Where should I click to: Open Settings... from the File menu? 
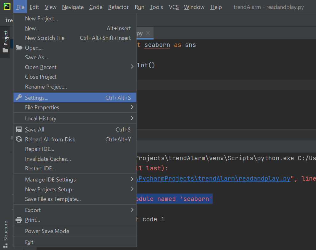pos(75,98)
